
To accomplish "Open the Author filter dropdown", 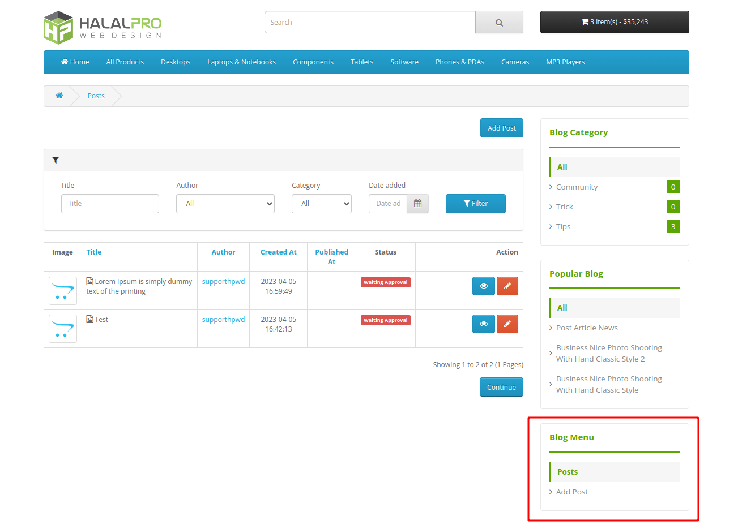I will (225, 204).
